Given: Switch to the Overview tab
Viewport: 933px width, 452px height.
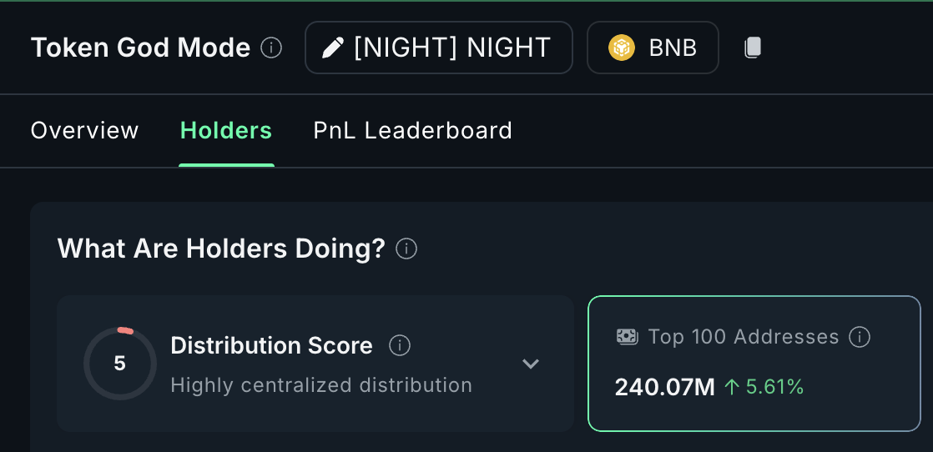Looking at the screenshot, I should [x=84, y=131].
